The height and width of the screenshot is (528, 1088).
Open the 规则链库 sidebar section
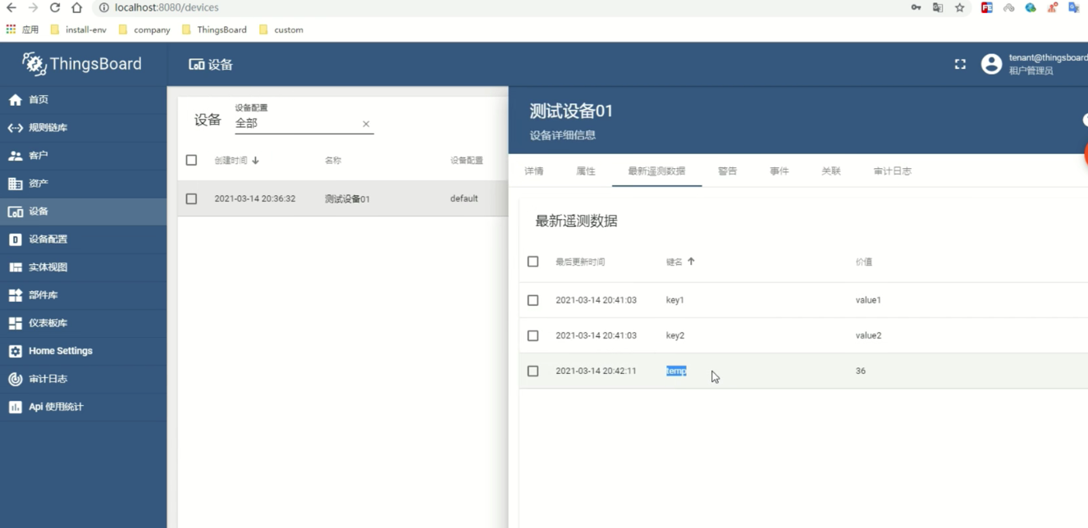(49, 127)
